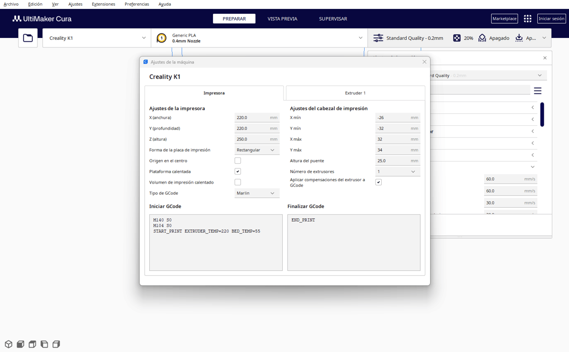This screenshot has width=569, height=352.
Task: Collapse the expanded settings category chevron
Action: click(533, 167)
